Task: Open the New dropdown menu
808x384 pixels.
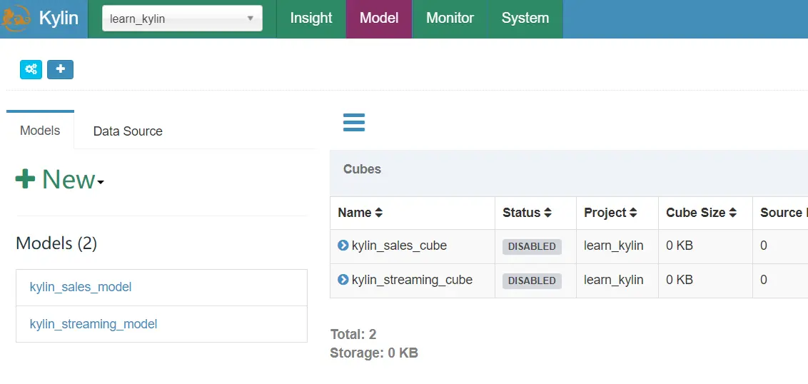Action: 60,179
